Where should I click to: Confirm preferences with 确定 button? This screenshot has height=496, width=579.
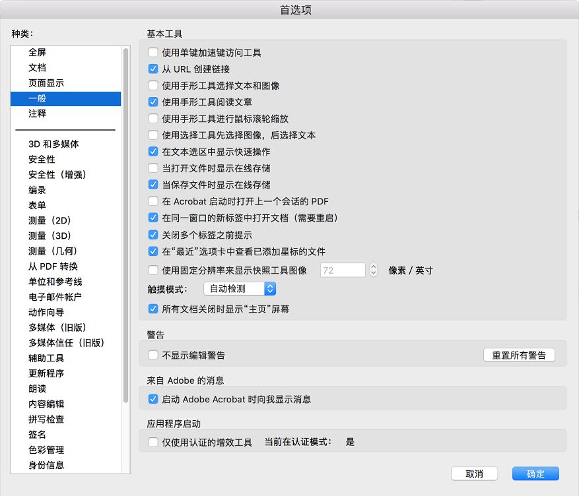pyautogui.click(x=535, y=474)
